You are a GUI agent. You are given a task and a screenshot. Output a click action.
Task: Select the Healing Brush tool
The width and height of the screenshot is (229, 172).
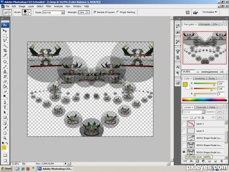coord(5,62)
